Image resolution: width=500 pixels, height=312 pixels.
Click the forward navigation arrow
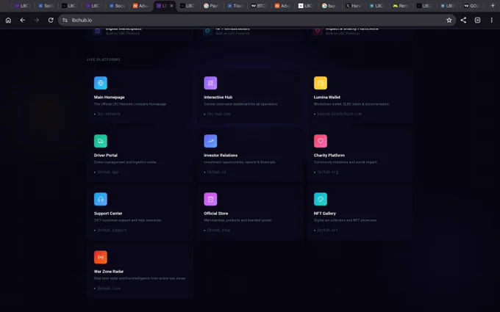(x=37, y=20)
